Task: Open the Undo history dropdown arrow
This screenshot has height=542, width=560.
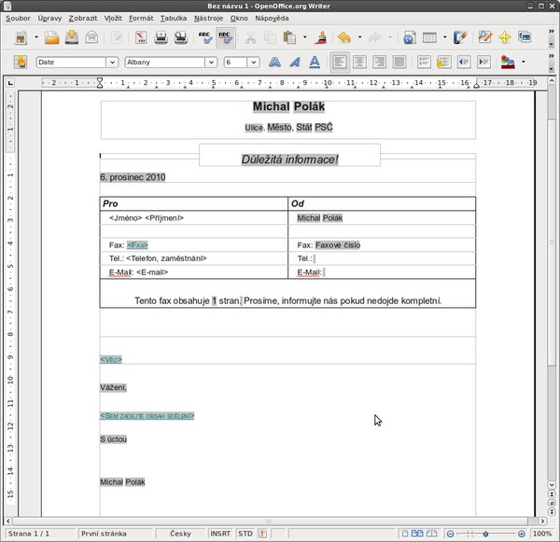Action: pos(359,36)
